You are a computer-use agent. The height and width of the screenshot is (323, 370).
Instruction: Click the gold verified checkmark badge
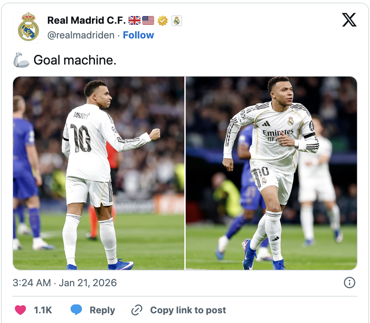pos(163,20)
